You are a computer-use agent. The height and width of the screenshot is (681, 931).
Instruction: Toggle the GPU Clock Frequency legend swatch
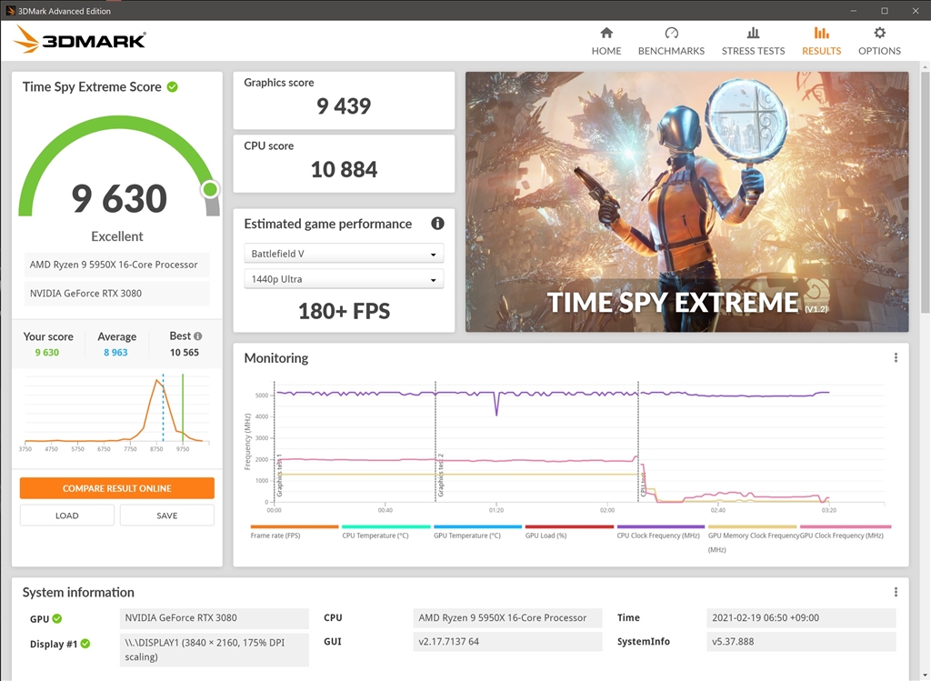(846, 526)
